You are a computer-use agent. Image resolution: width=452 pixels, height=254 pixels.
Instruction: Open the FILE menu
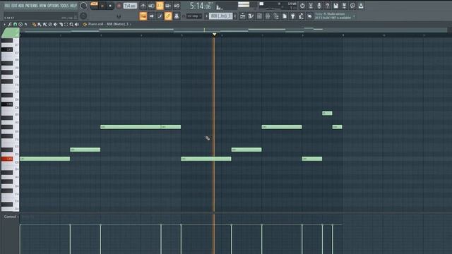point(7,6)
